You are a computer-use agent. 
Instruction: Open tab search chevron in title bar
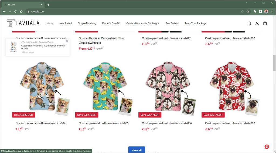coord(247,3)
